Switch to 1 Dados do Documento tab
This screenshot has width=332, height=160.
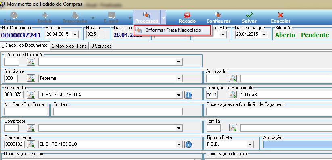pos(25,45)
